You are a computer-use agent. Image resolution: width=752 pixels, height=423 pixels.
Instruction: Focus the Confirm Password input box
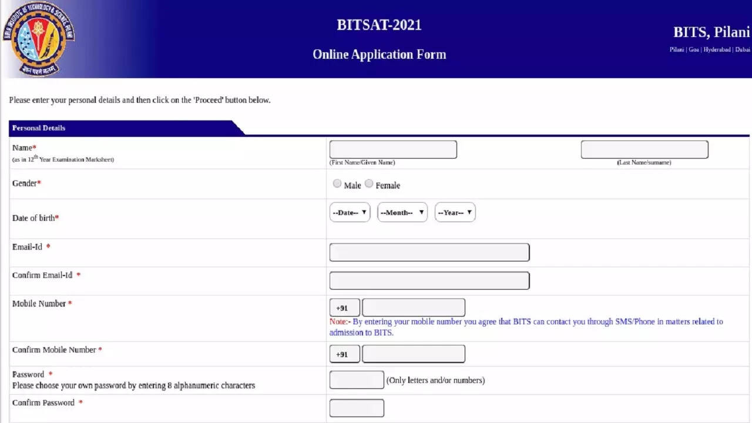click(357, 408)
